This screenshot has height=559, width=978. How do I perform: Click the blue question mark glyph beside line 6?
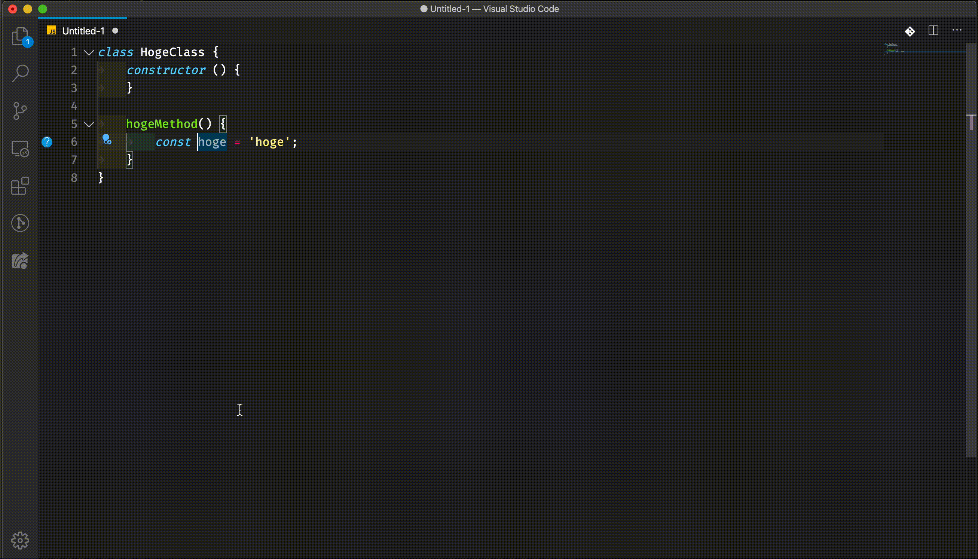click(x=47, y=142)
